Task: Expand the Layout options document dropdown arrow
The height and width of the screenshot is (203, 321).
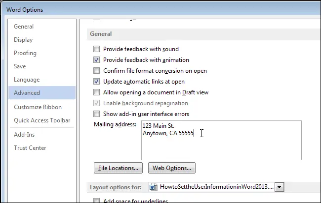Action: (x=280, y=187)
